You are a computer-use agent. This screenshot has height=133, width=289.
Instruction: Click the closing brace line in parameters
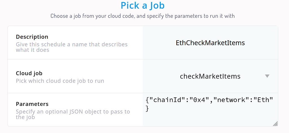[x=147, y=108]
